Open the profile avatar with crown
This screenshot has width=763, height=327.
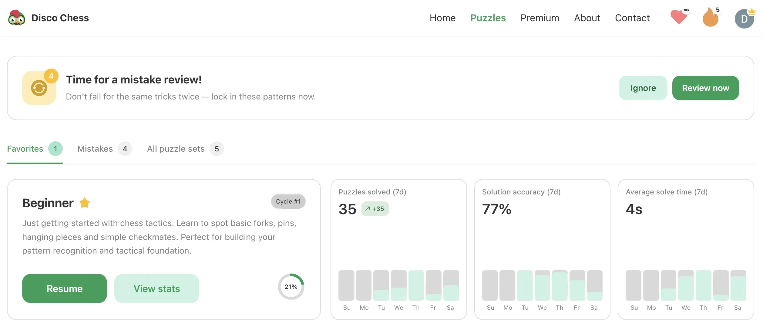[x=744, y=19]
